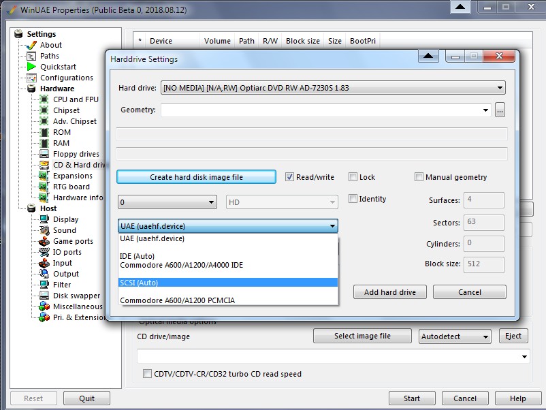Tick the Manual geometry checkbox

(x=419, y=177)
